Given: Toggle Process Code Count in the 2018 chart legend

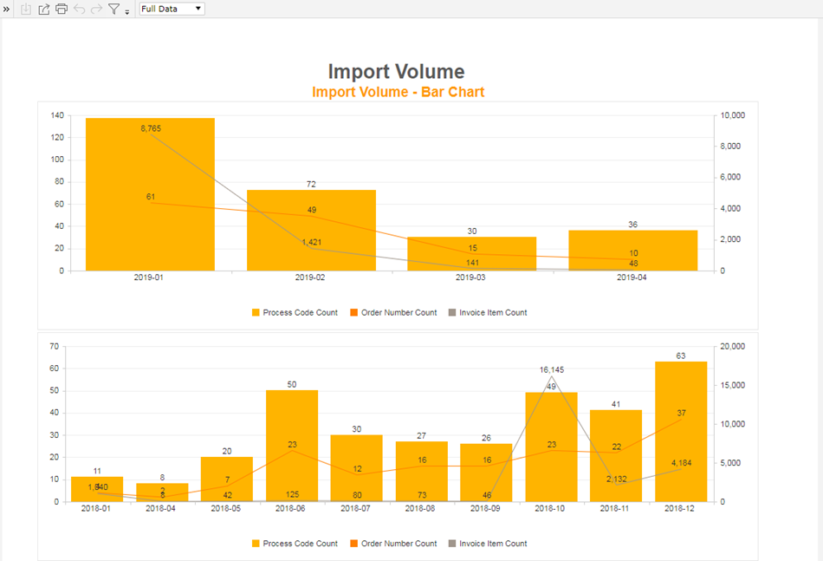Looking at the screenshot, I should tap(295, 544).
